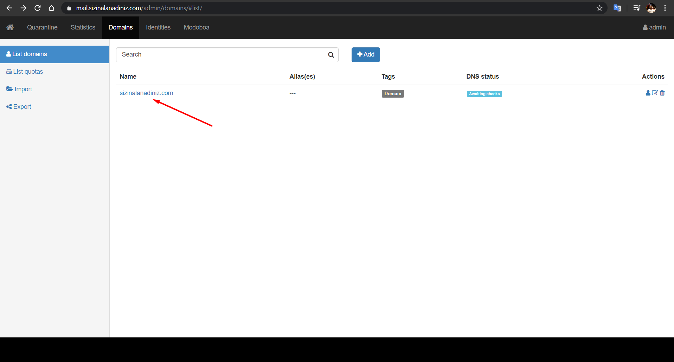Screen dimensions: 674x362
Task: Go forward using the browser forward arrow
Action: click(x=23, y=8)
